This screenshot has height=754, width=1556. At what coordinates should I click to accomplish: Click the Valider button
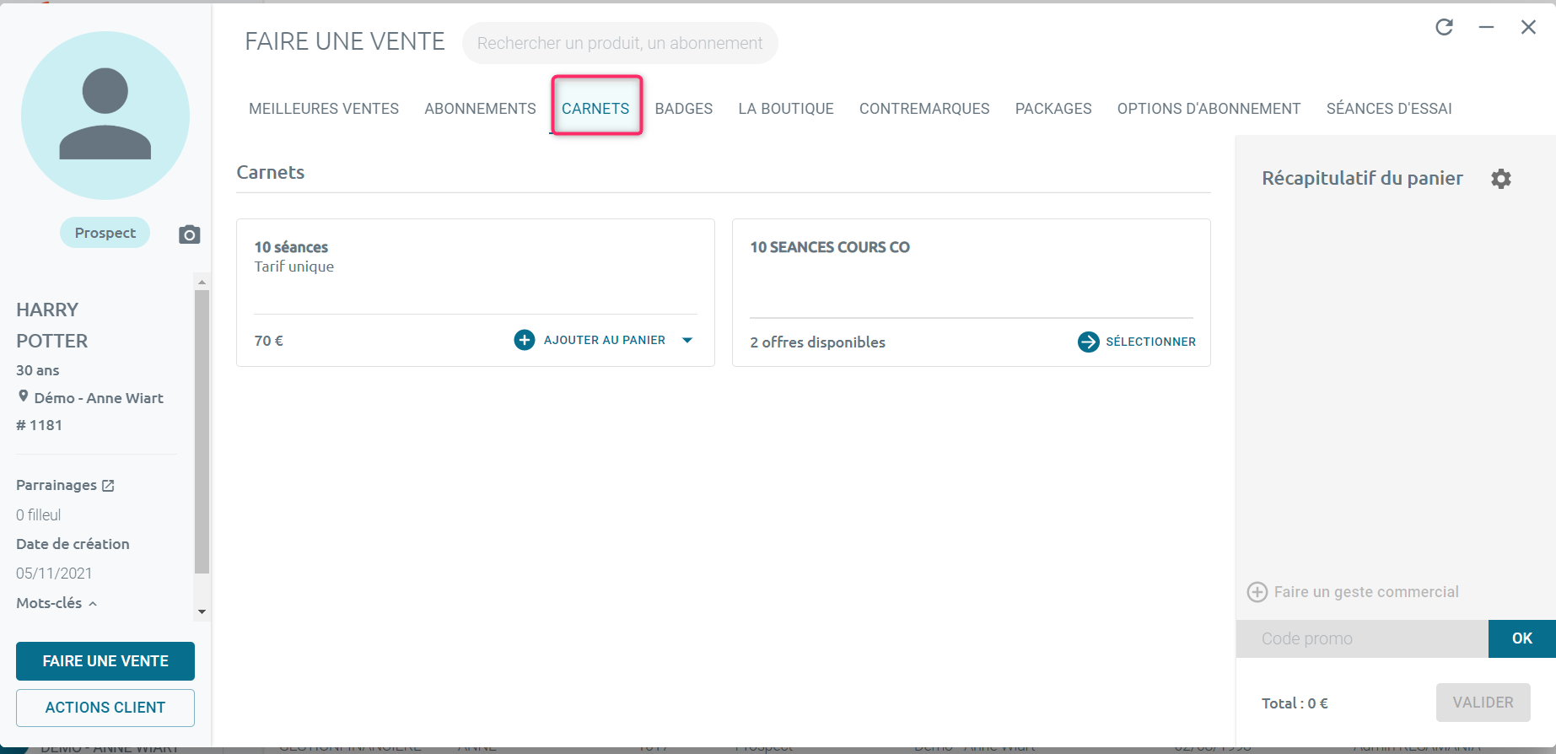[x=1483, y=703]
